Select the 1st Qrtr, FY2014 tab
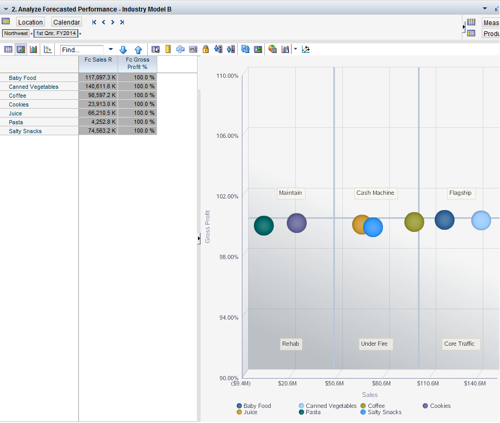This screenshot has height=423, width=500. (x=56, y=33)
